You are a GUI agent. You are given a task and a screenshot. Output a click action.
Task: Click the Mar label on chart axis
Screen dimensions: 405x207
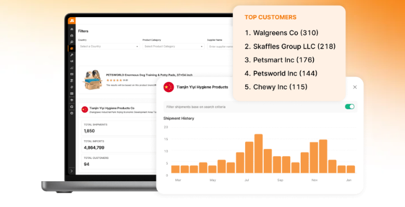178,180
